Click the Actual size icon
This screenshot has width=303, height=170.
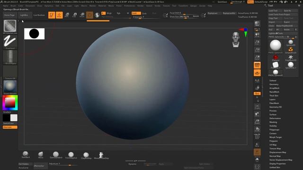257,50
